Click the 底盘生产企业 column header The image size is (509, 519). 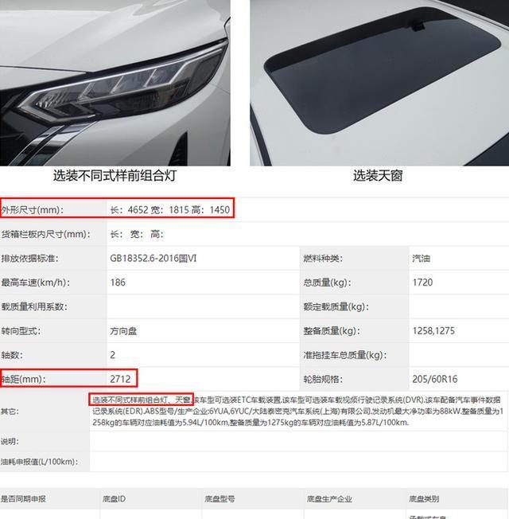[329, 499]
